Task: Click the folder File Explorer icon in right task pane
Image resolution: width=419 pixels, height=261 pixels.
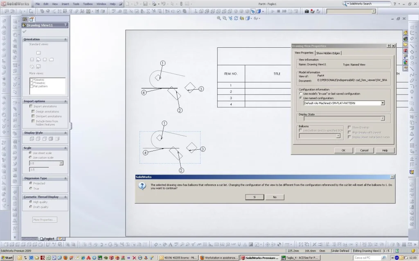Action: click(405, 44)
